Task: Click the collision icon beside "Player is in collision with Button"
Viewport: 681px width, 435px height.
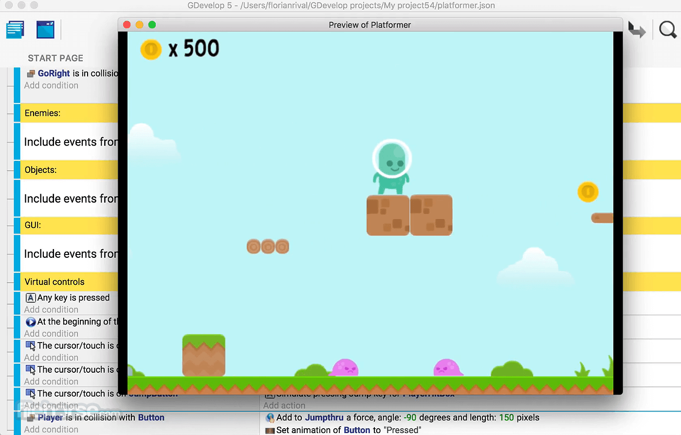Action: [30, 417]
